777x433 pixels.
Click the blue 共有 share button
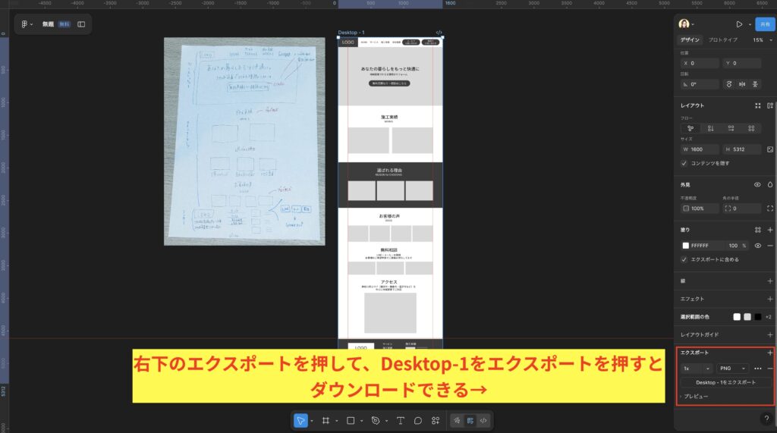pos(765,24)
